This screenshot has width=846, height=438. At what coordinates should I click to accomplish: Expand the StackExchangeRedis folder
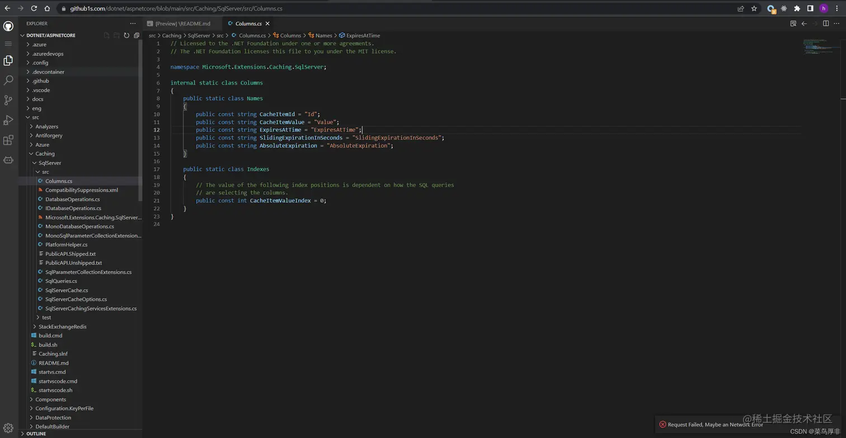62,326
